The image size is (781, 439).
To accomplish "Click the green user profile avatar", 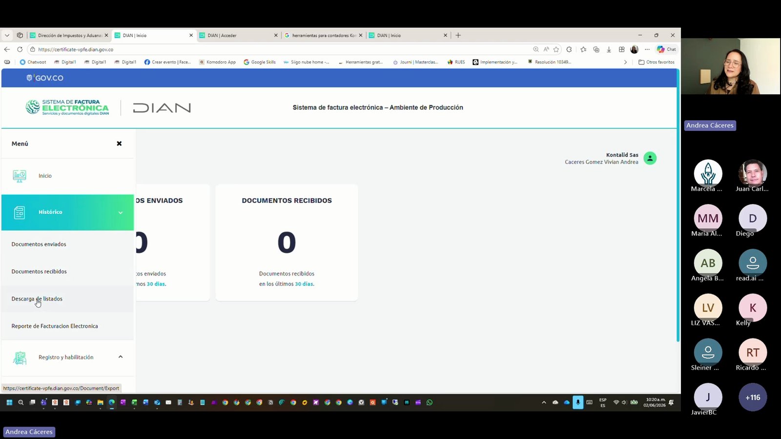I will pos(650,158).
